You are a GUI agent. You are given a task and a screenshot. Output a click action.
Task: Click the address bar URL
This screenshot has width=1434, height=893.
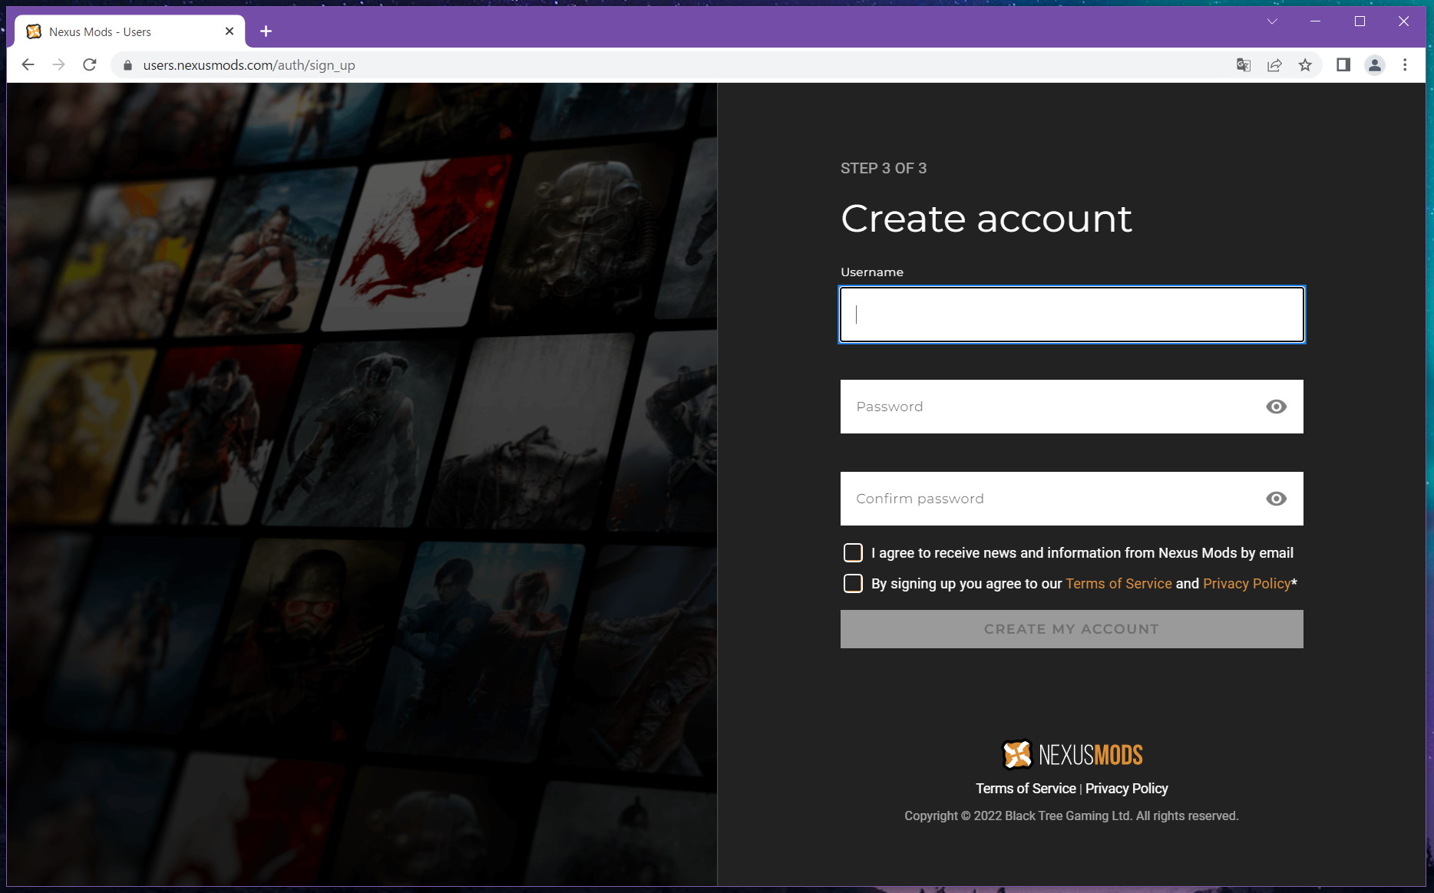coord(249,65)
